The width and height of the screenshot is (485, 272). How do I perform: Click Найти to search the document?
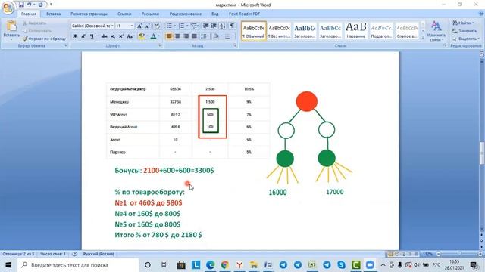tap(463, 23)
